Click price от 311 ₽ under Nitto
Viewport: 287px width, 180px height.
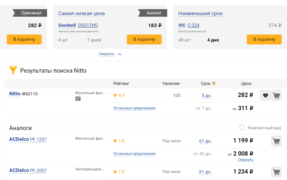click(x=243, y=108)
